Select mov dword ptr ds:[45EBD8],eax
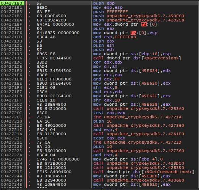Image resolution: width=199 pixels, height=190 pixels. coord(132,176)
